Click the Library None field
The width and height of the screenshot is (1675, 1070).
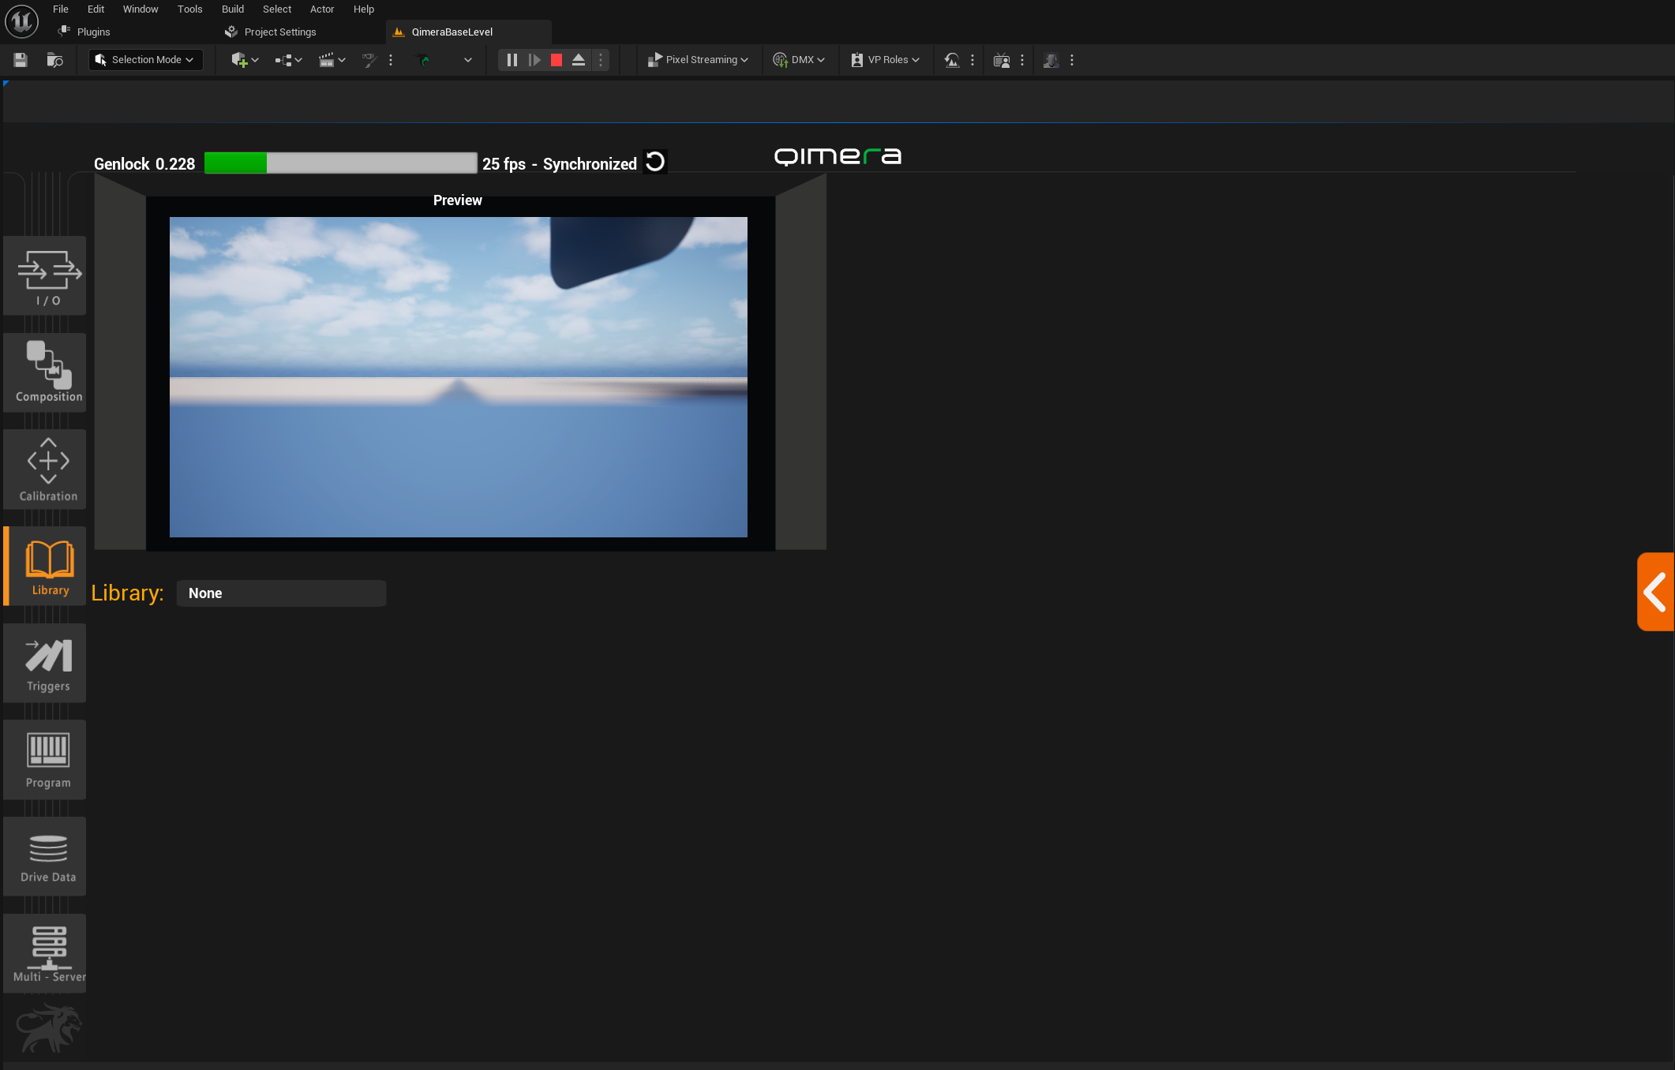click(x=281, y=593)
